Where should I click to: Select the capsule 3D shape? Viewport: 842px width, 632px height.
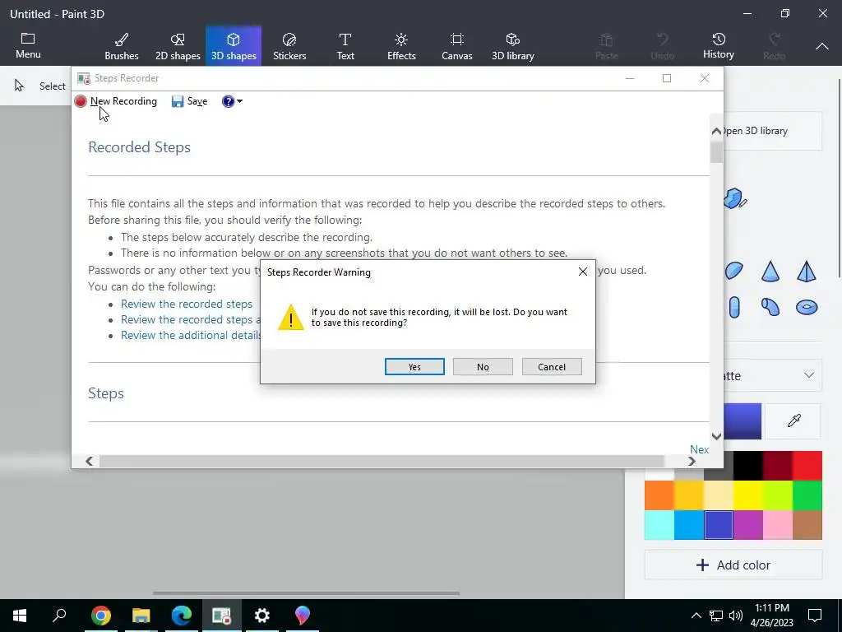pos(734,308)
